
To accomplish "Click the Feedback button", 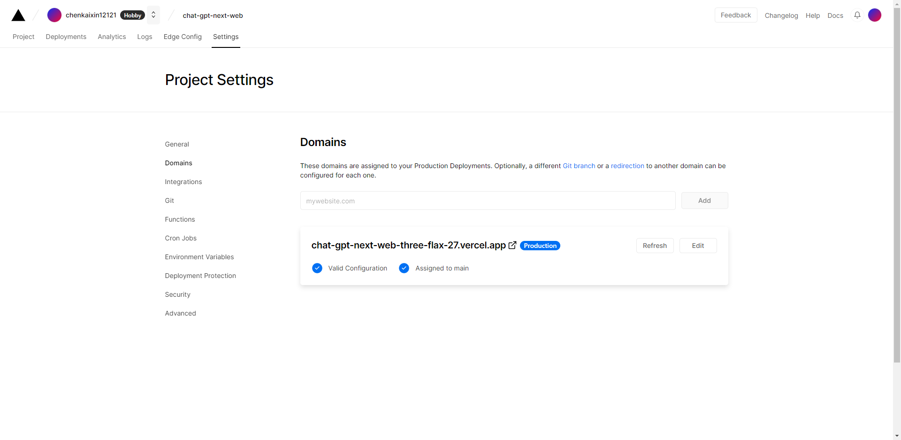I will 736,15.
